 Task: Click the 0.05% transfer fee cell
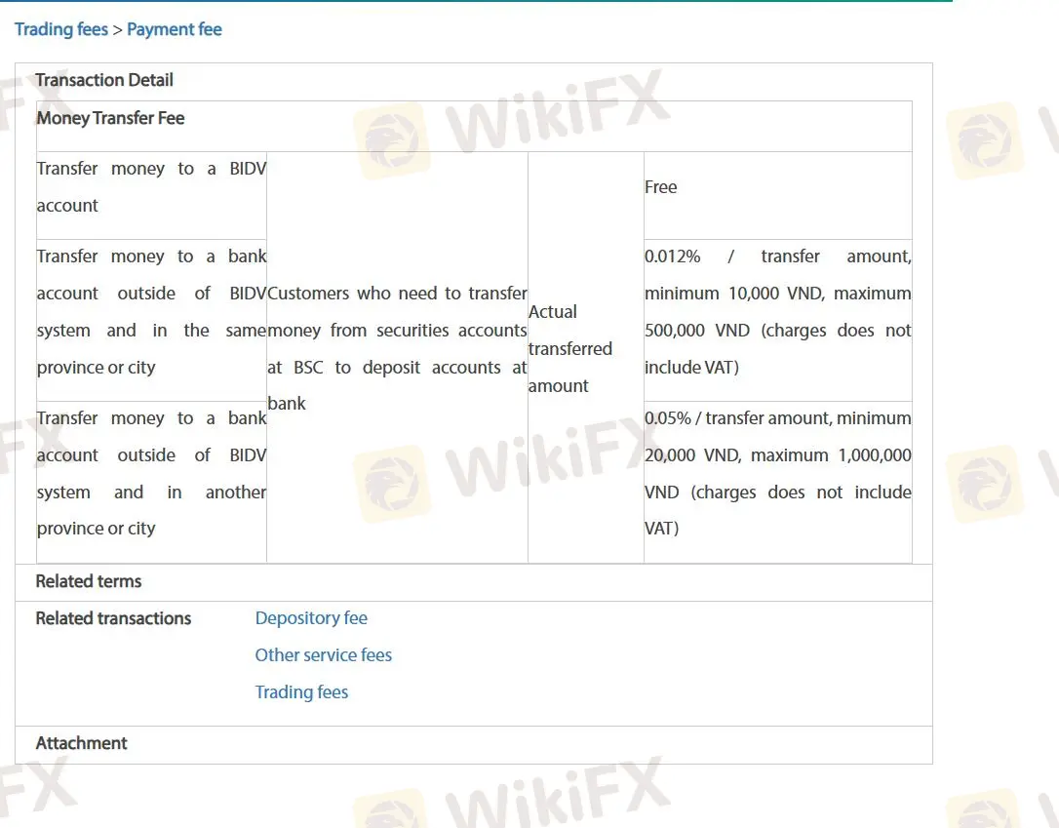777,473
